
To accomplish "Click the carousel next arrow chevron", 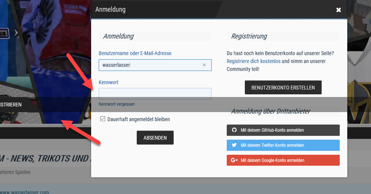I will point(16,33).
